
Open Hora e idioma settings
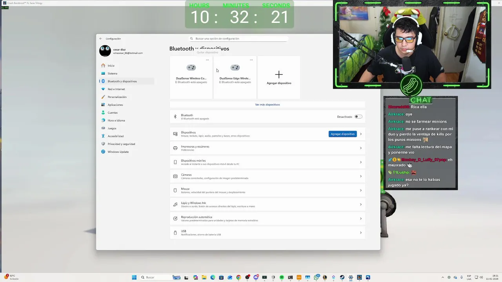pyautogui.click(x=126, y=120)
